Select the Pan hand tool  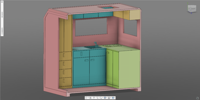(94, 98)
